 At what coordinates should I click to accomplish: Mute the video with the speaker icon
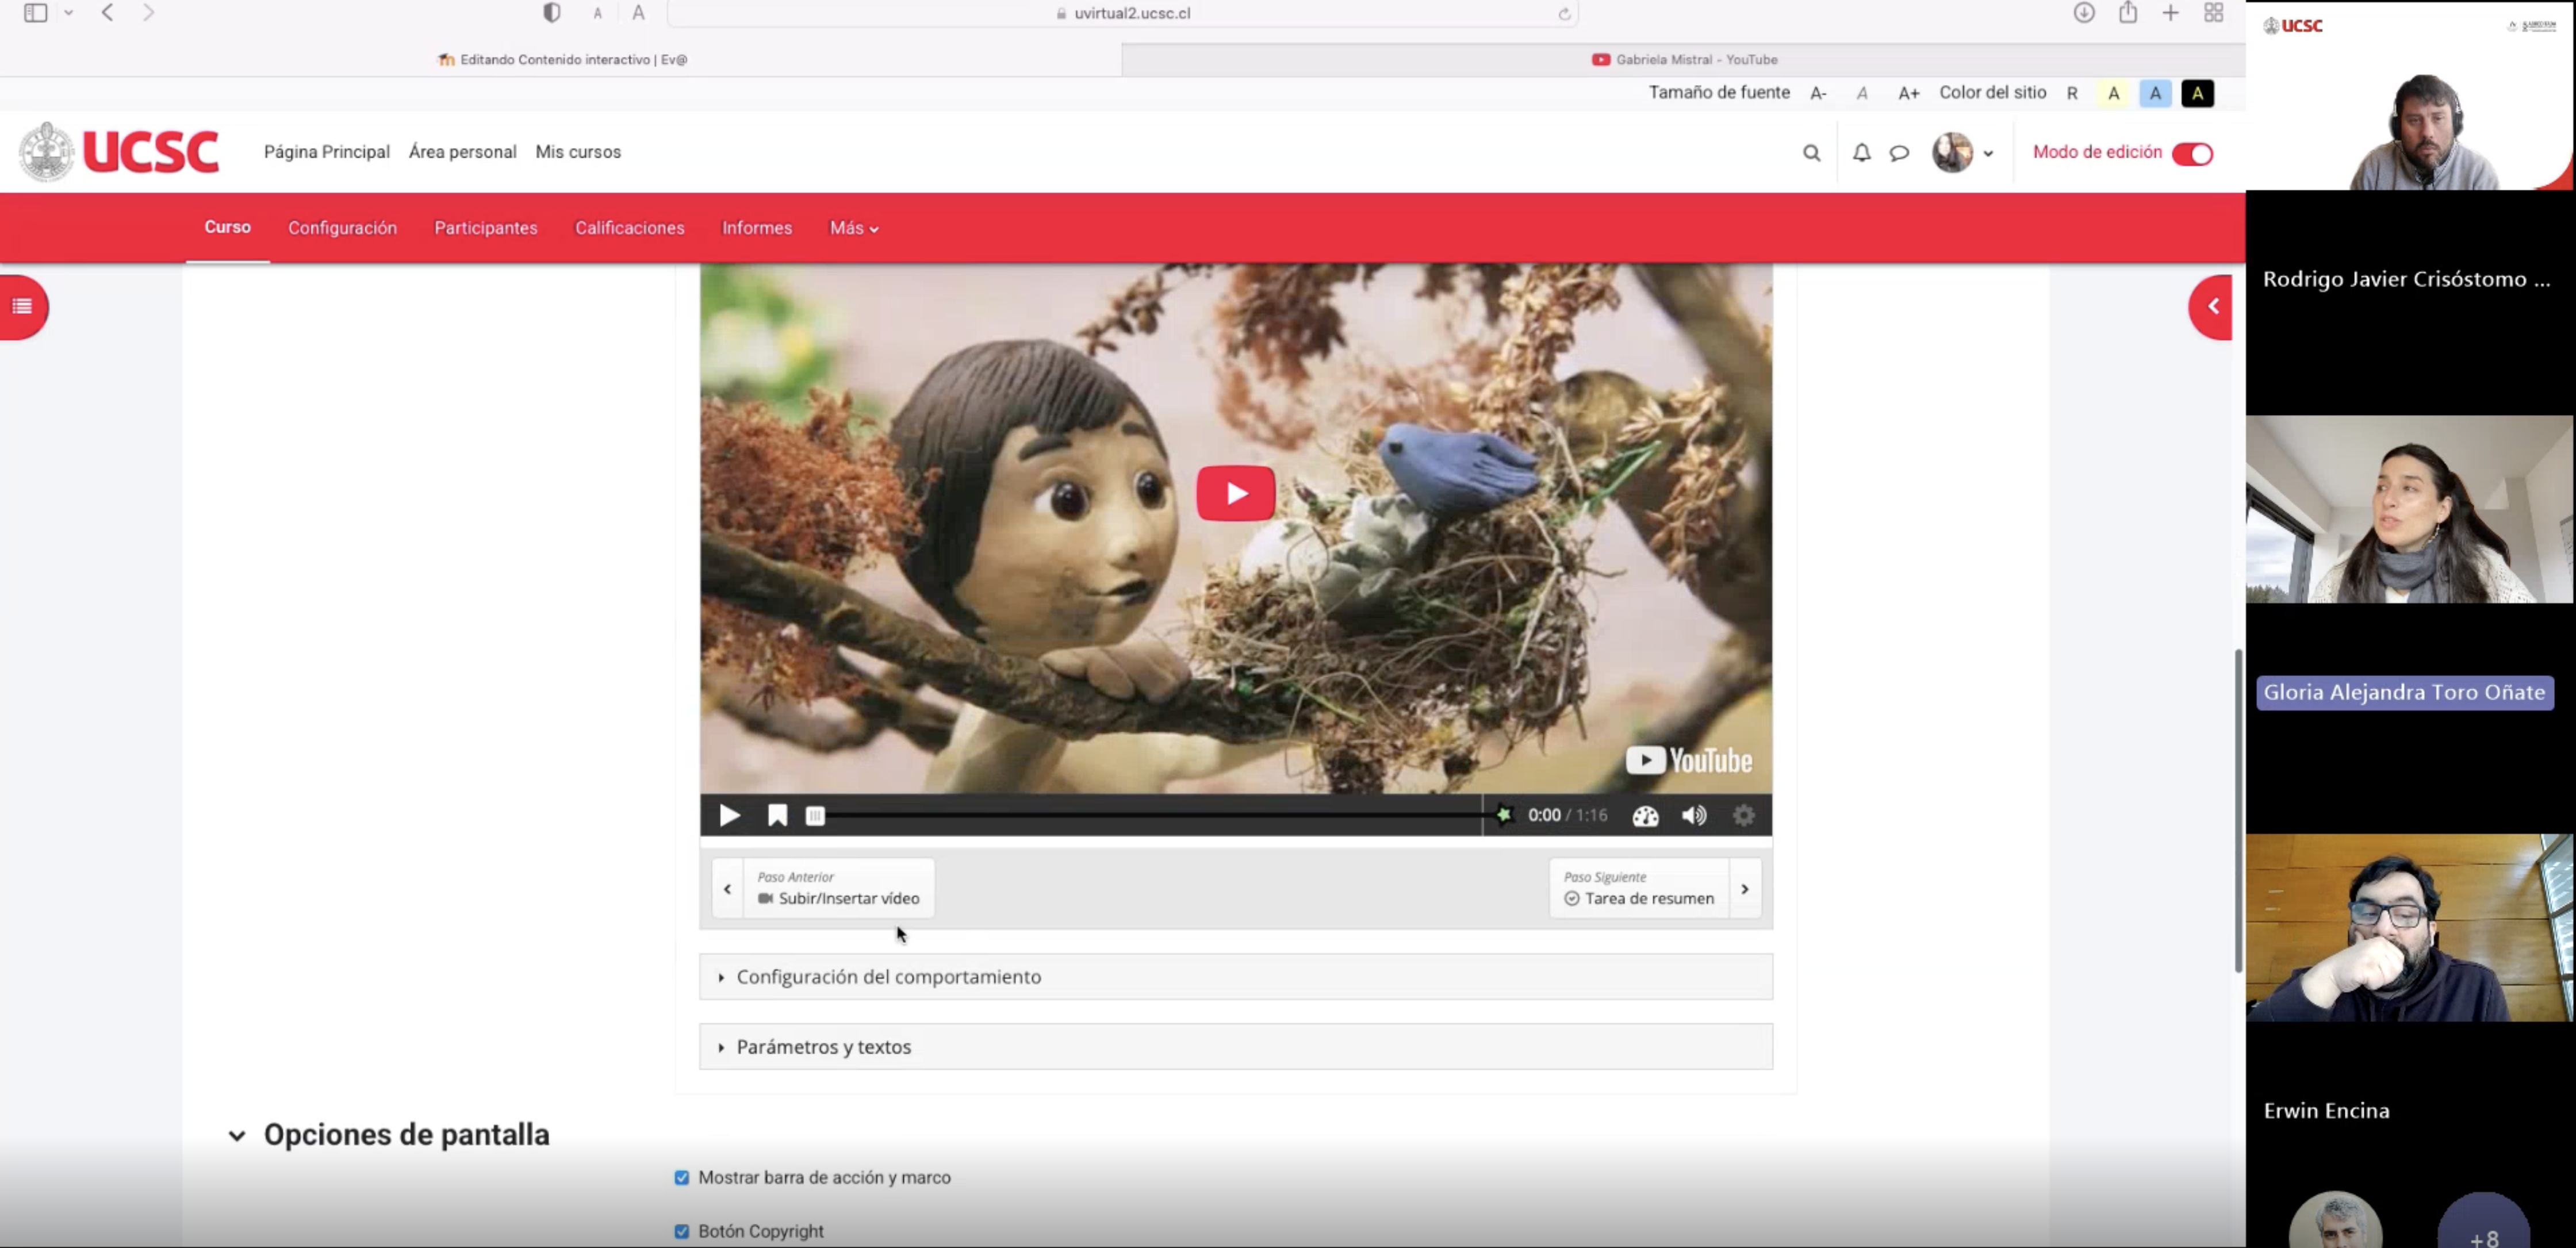(x=1694, y=816)
